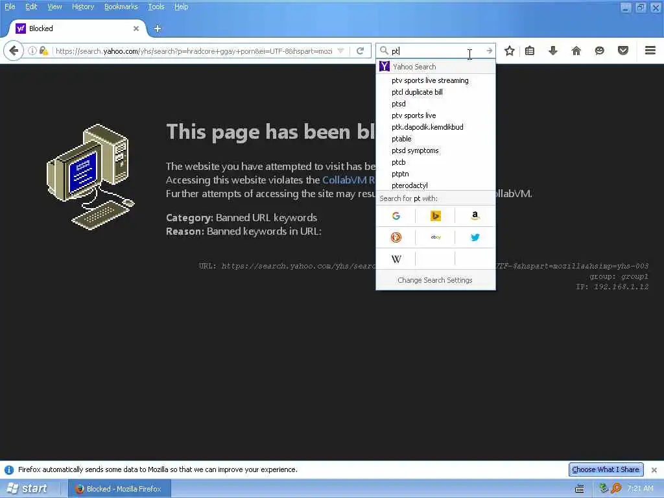The height and width of the screenshot is (498, 664).
Task: Search pt with eBay engine icon
Action: tap(435, 237)
